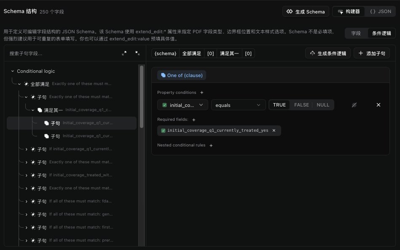Click the 子句 If all match prer icon

tap(33, 241)
